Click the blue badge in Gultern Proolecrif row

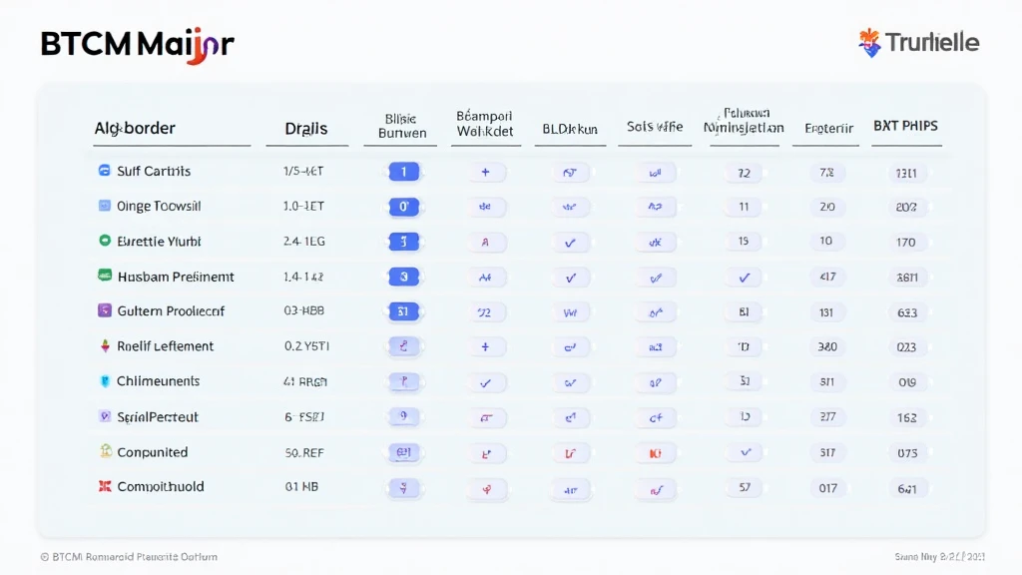tap(403, 311)
